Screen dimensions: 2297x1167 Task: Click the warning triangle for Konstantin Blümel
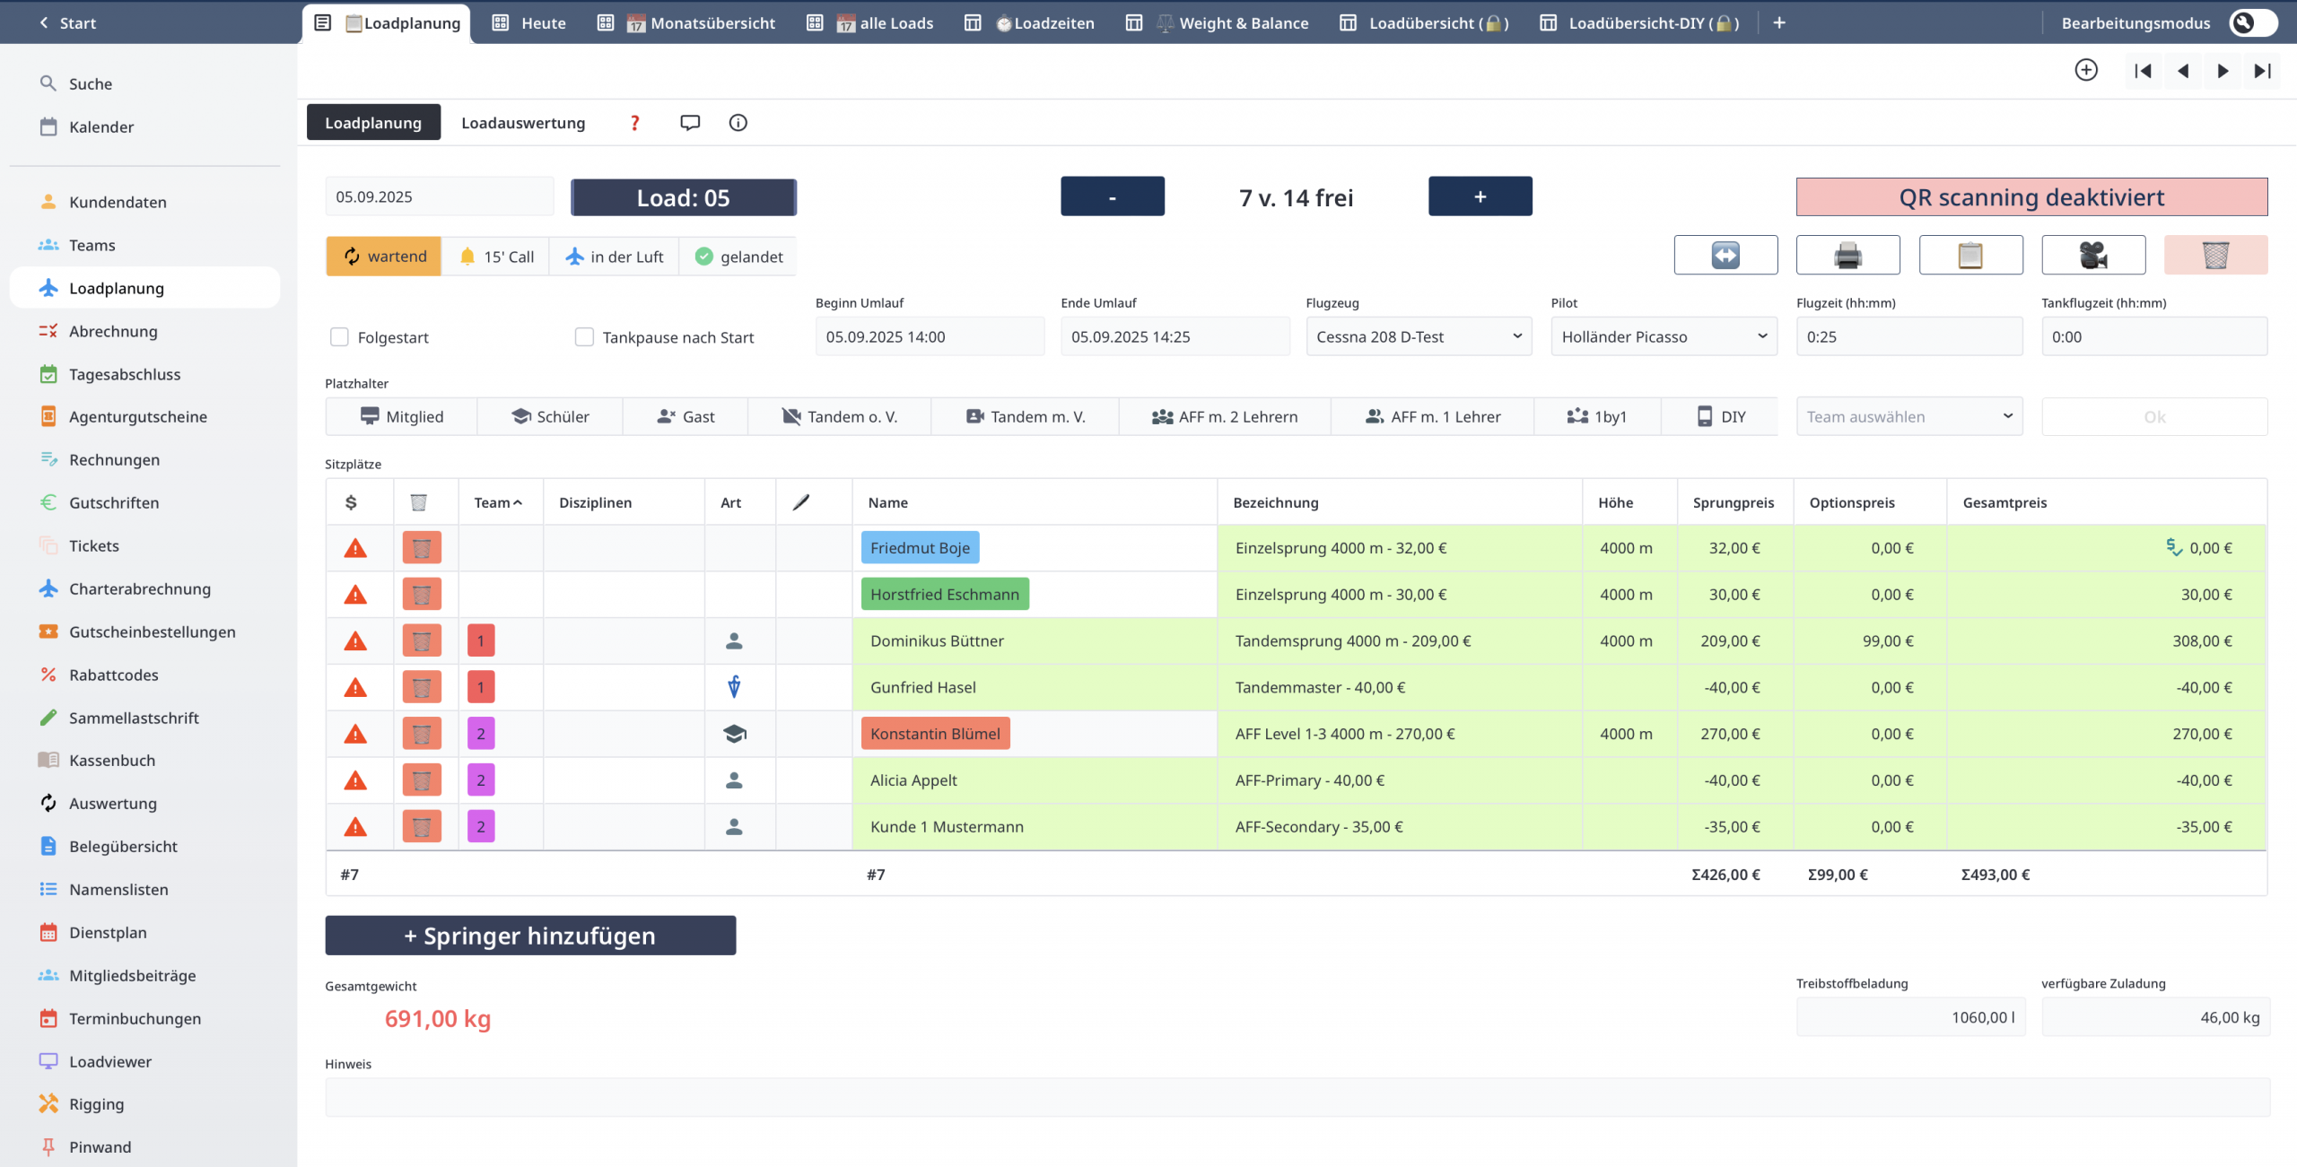click(x=355, y=734)
